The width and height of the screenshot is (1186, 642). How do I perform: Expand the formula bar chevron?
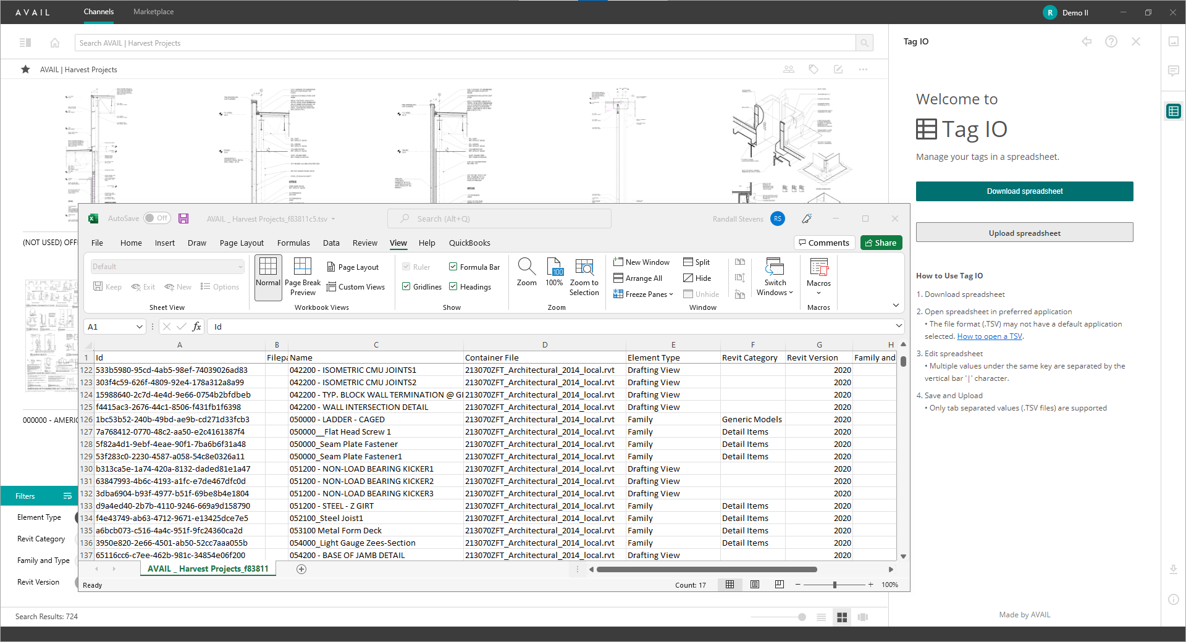pyautogui.click(x=899, y=326)
